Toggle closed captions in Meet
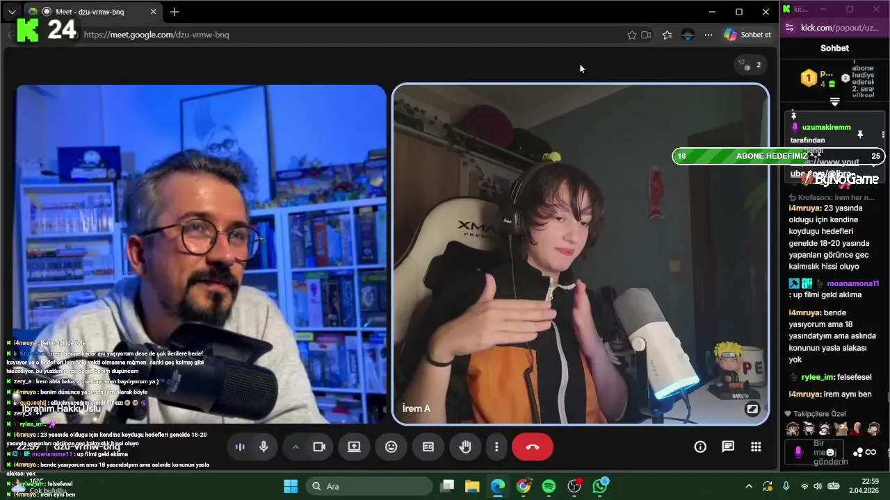This screenshot has width=890, height=500. pos(428,447)
